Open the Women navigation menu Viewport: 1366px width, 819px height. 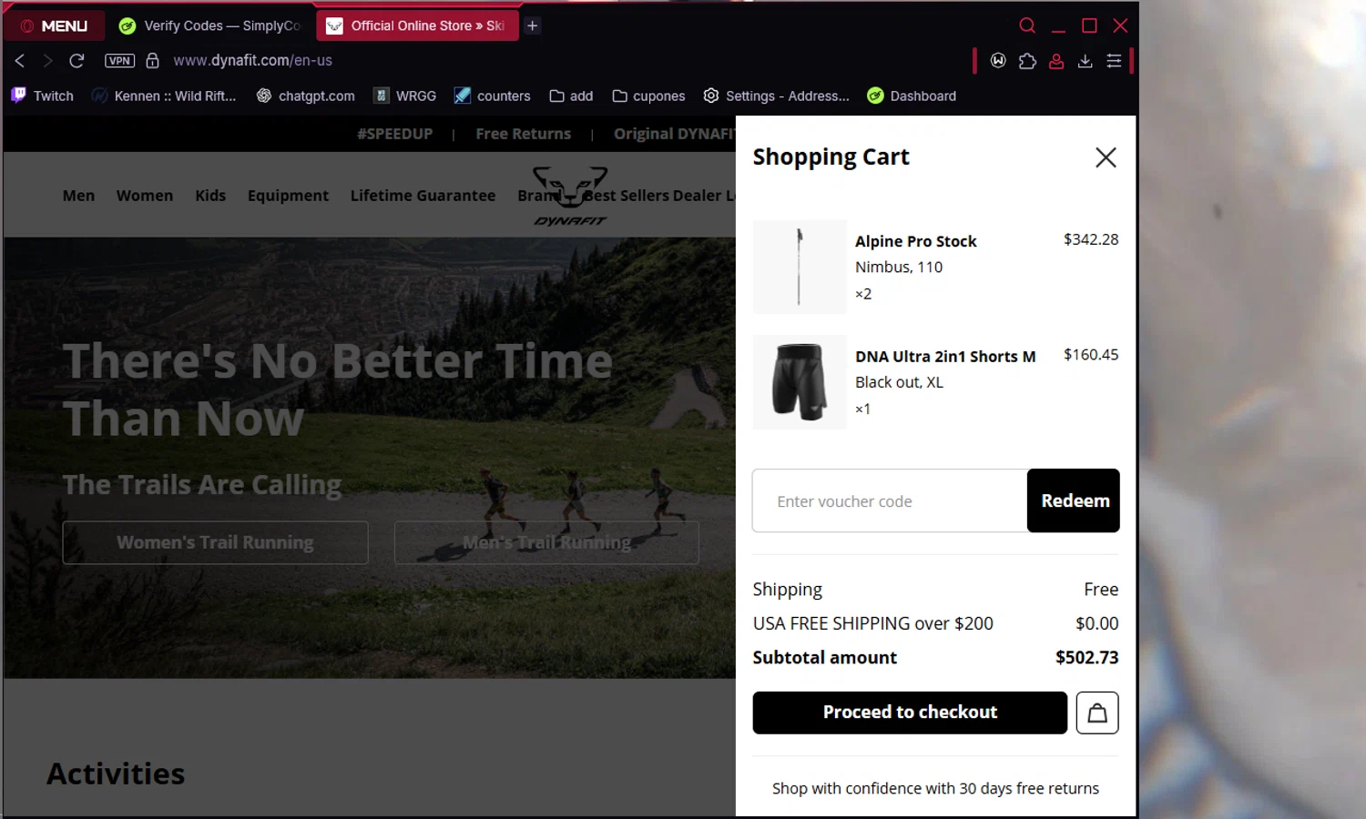pyautogui.click(x=144, y=196)
